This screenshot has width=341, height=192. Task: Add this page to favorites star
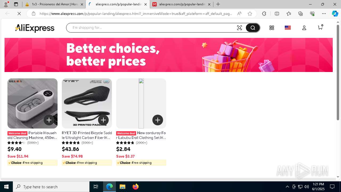pyautogui.click(x=250, y=14)
